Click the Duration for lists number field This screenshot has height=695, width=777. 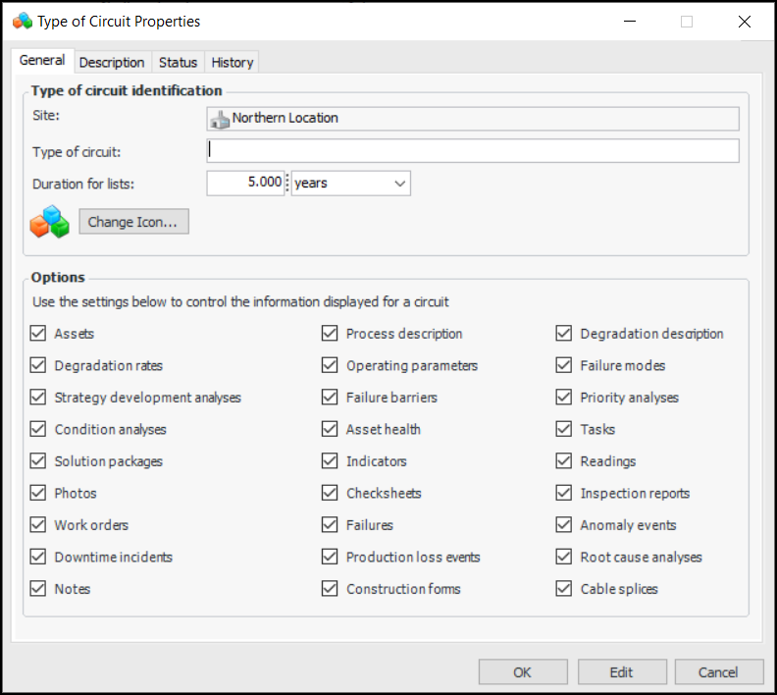(245, 183)
